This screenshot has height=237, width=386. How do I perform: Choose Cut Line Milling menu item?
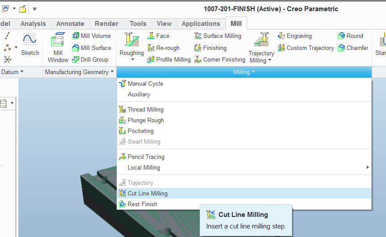tap(244, 194)
